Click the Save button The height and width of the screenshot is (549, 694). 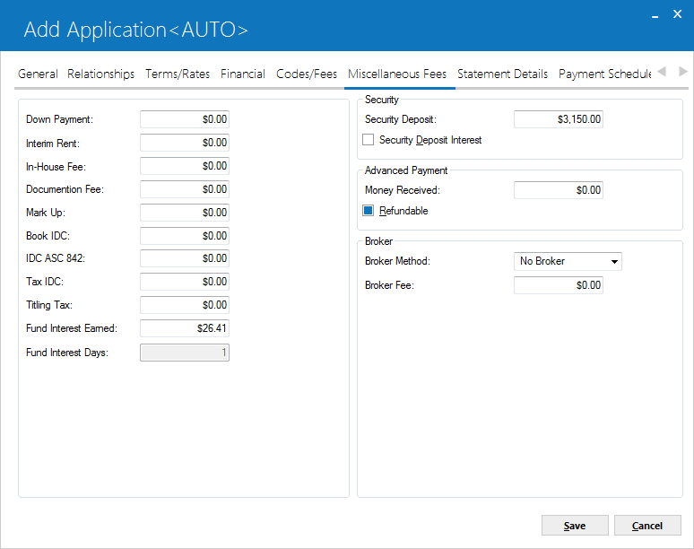click(575, 526)
